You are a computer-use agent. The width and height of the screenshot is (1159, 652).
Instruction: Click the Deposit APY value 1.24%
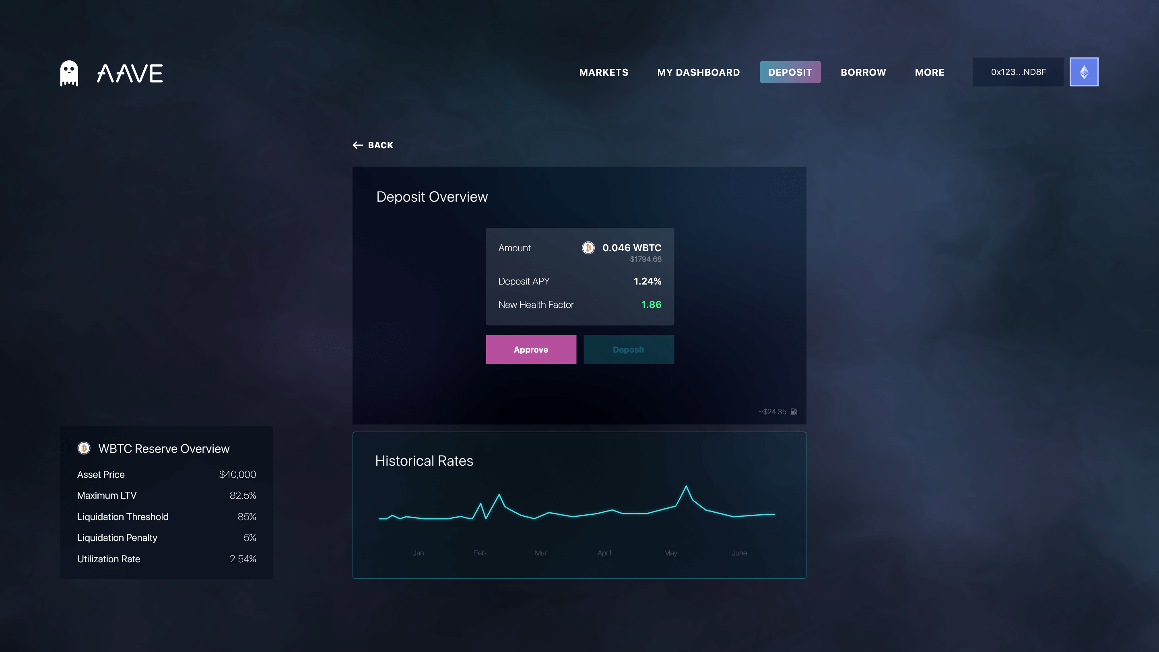647,281
